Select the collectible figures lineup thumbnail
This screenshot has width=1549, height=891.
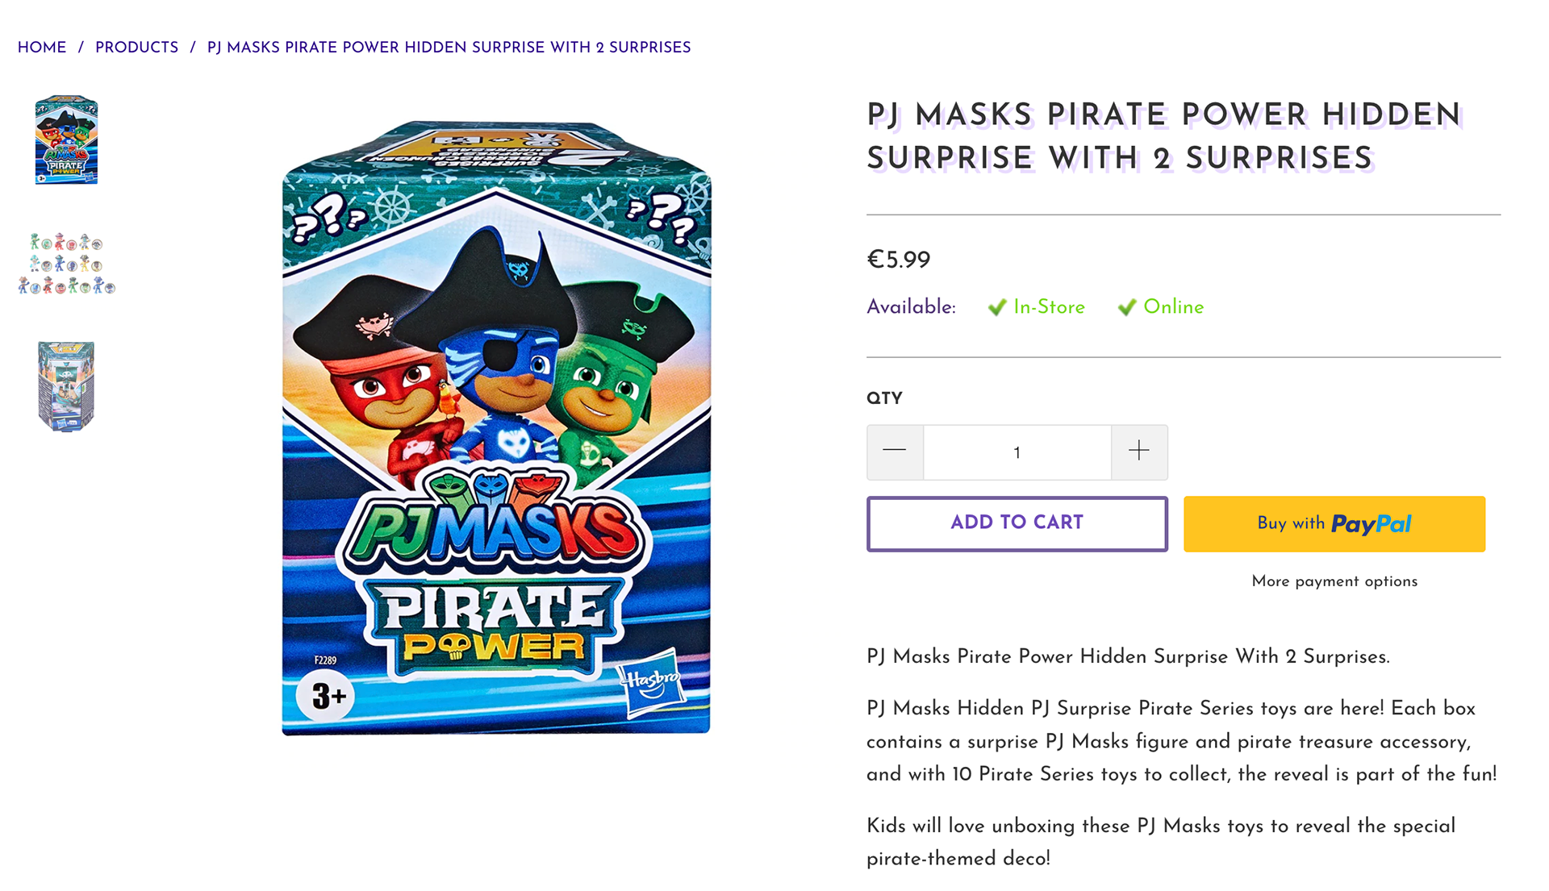(x=66, y=264)
